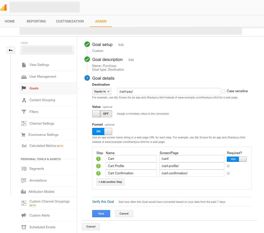264x233 pixels.
Task: Open the Equals to match type dropdown
Action: click(x=102, y=92)
